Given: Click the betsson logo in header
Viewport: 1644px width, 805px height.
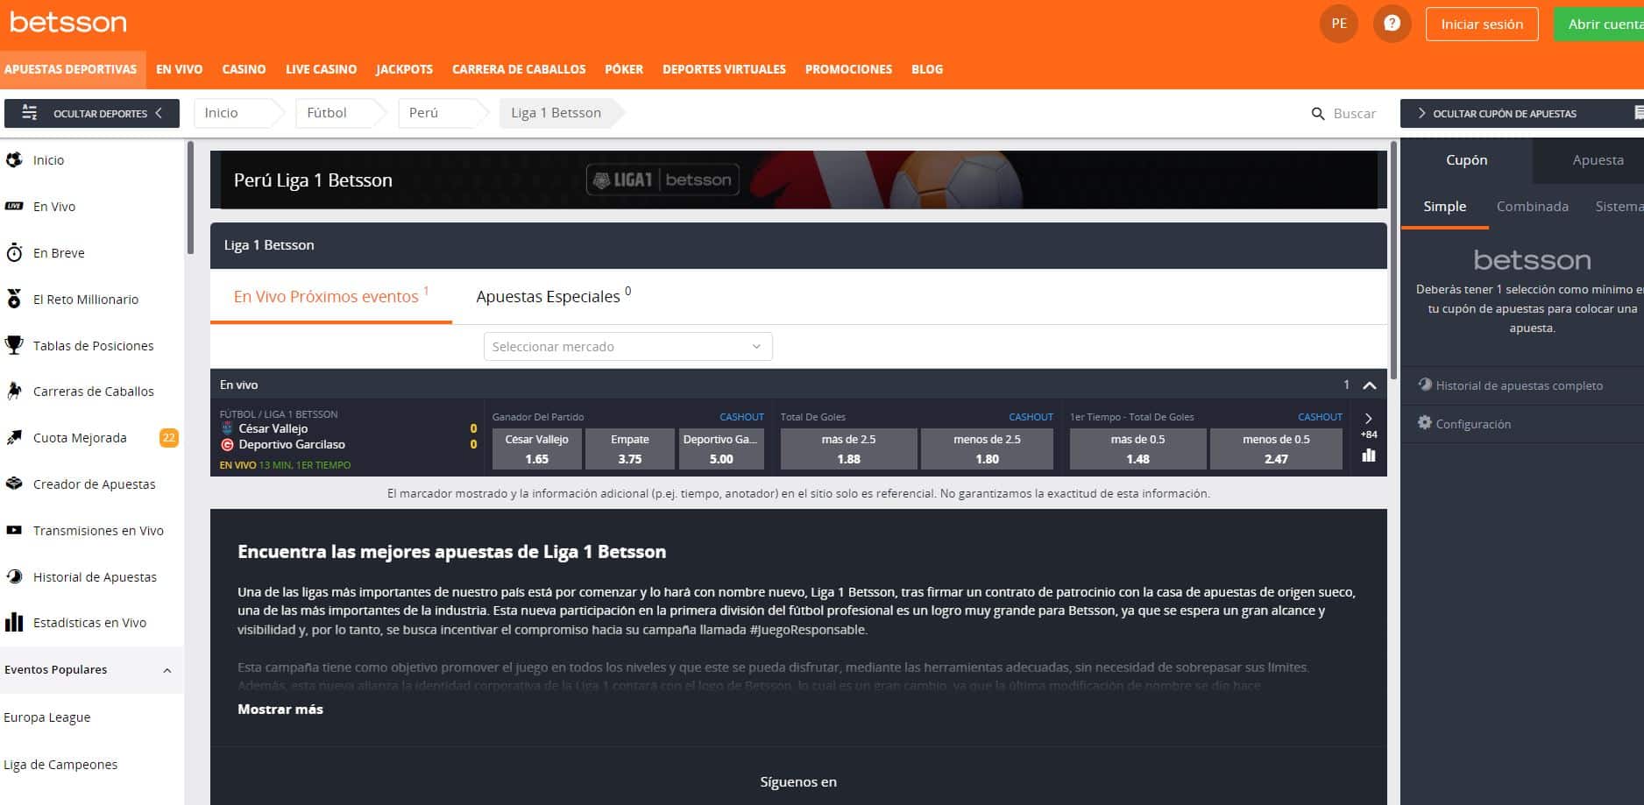Looking at the screenshot, I should 67,23.
